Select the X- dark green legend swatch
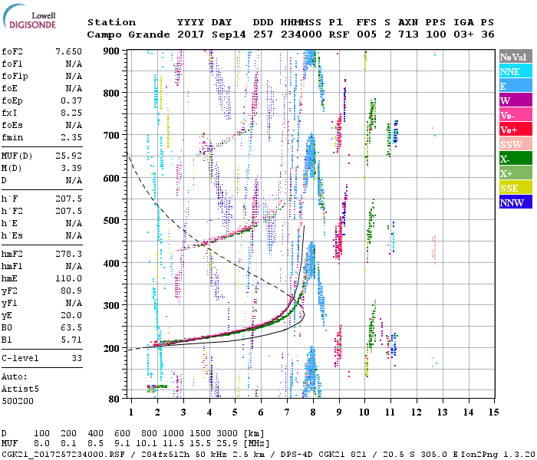Viewport: 537px width, 460px height. 512,159
